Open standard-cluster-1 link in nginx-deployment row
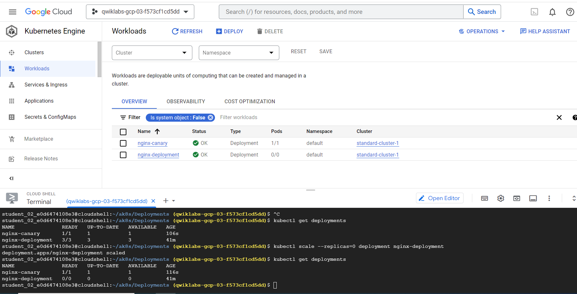 (378, 155)
